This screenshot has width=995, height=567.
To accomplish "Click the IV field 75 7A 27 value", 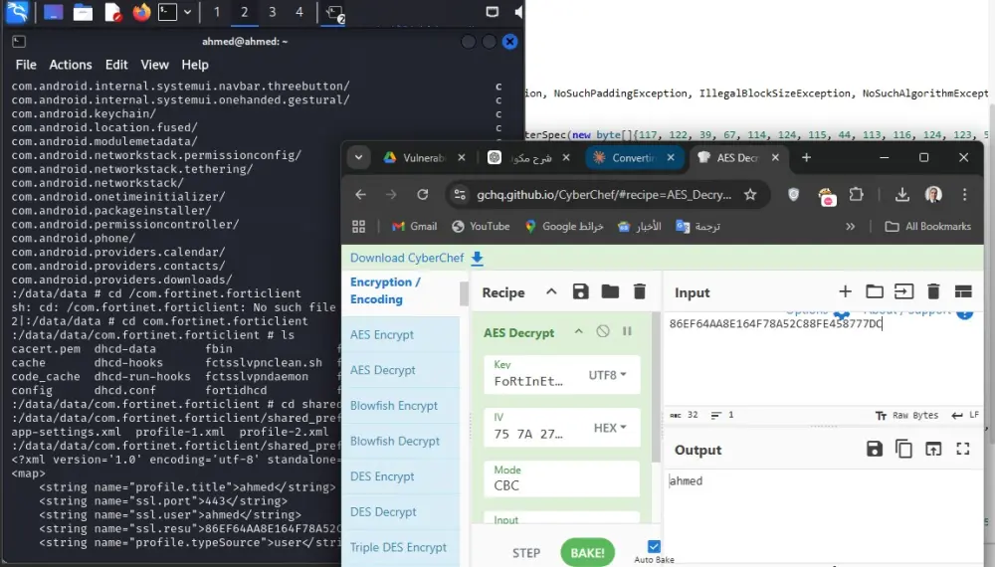I will click(x=528, y=434).
